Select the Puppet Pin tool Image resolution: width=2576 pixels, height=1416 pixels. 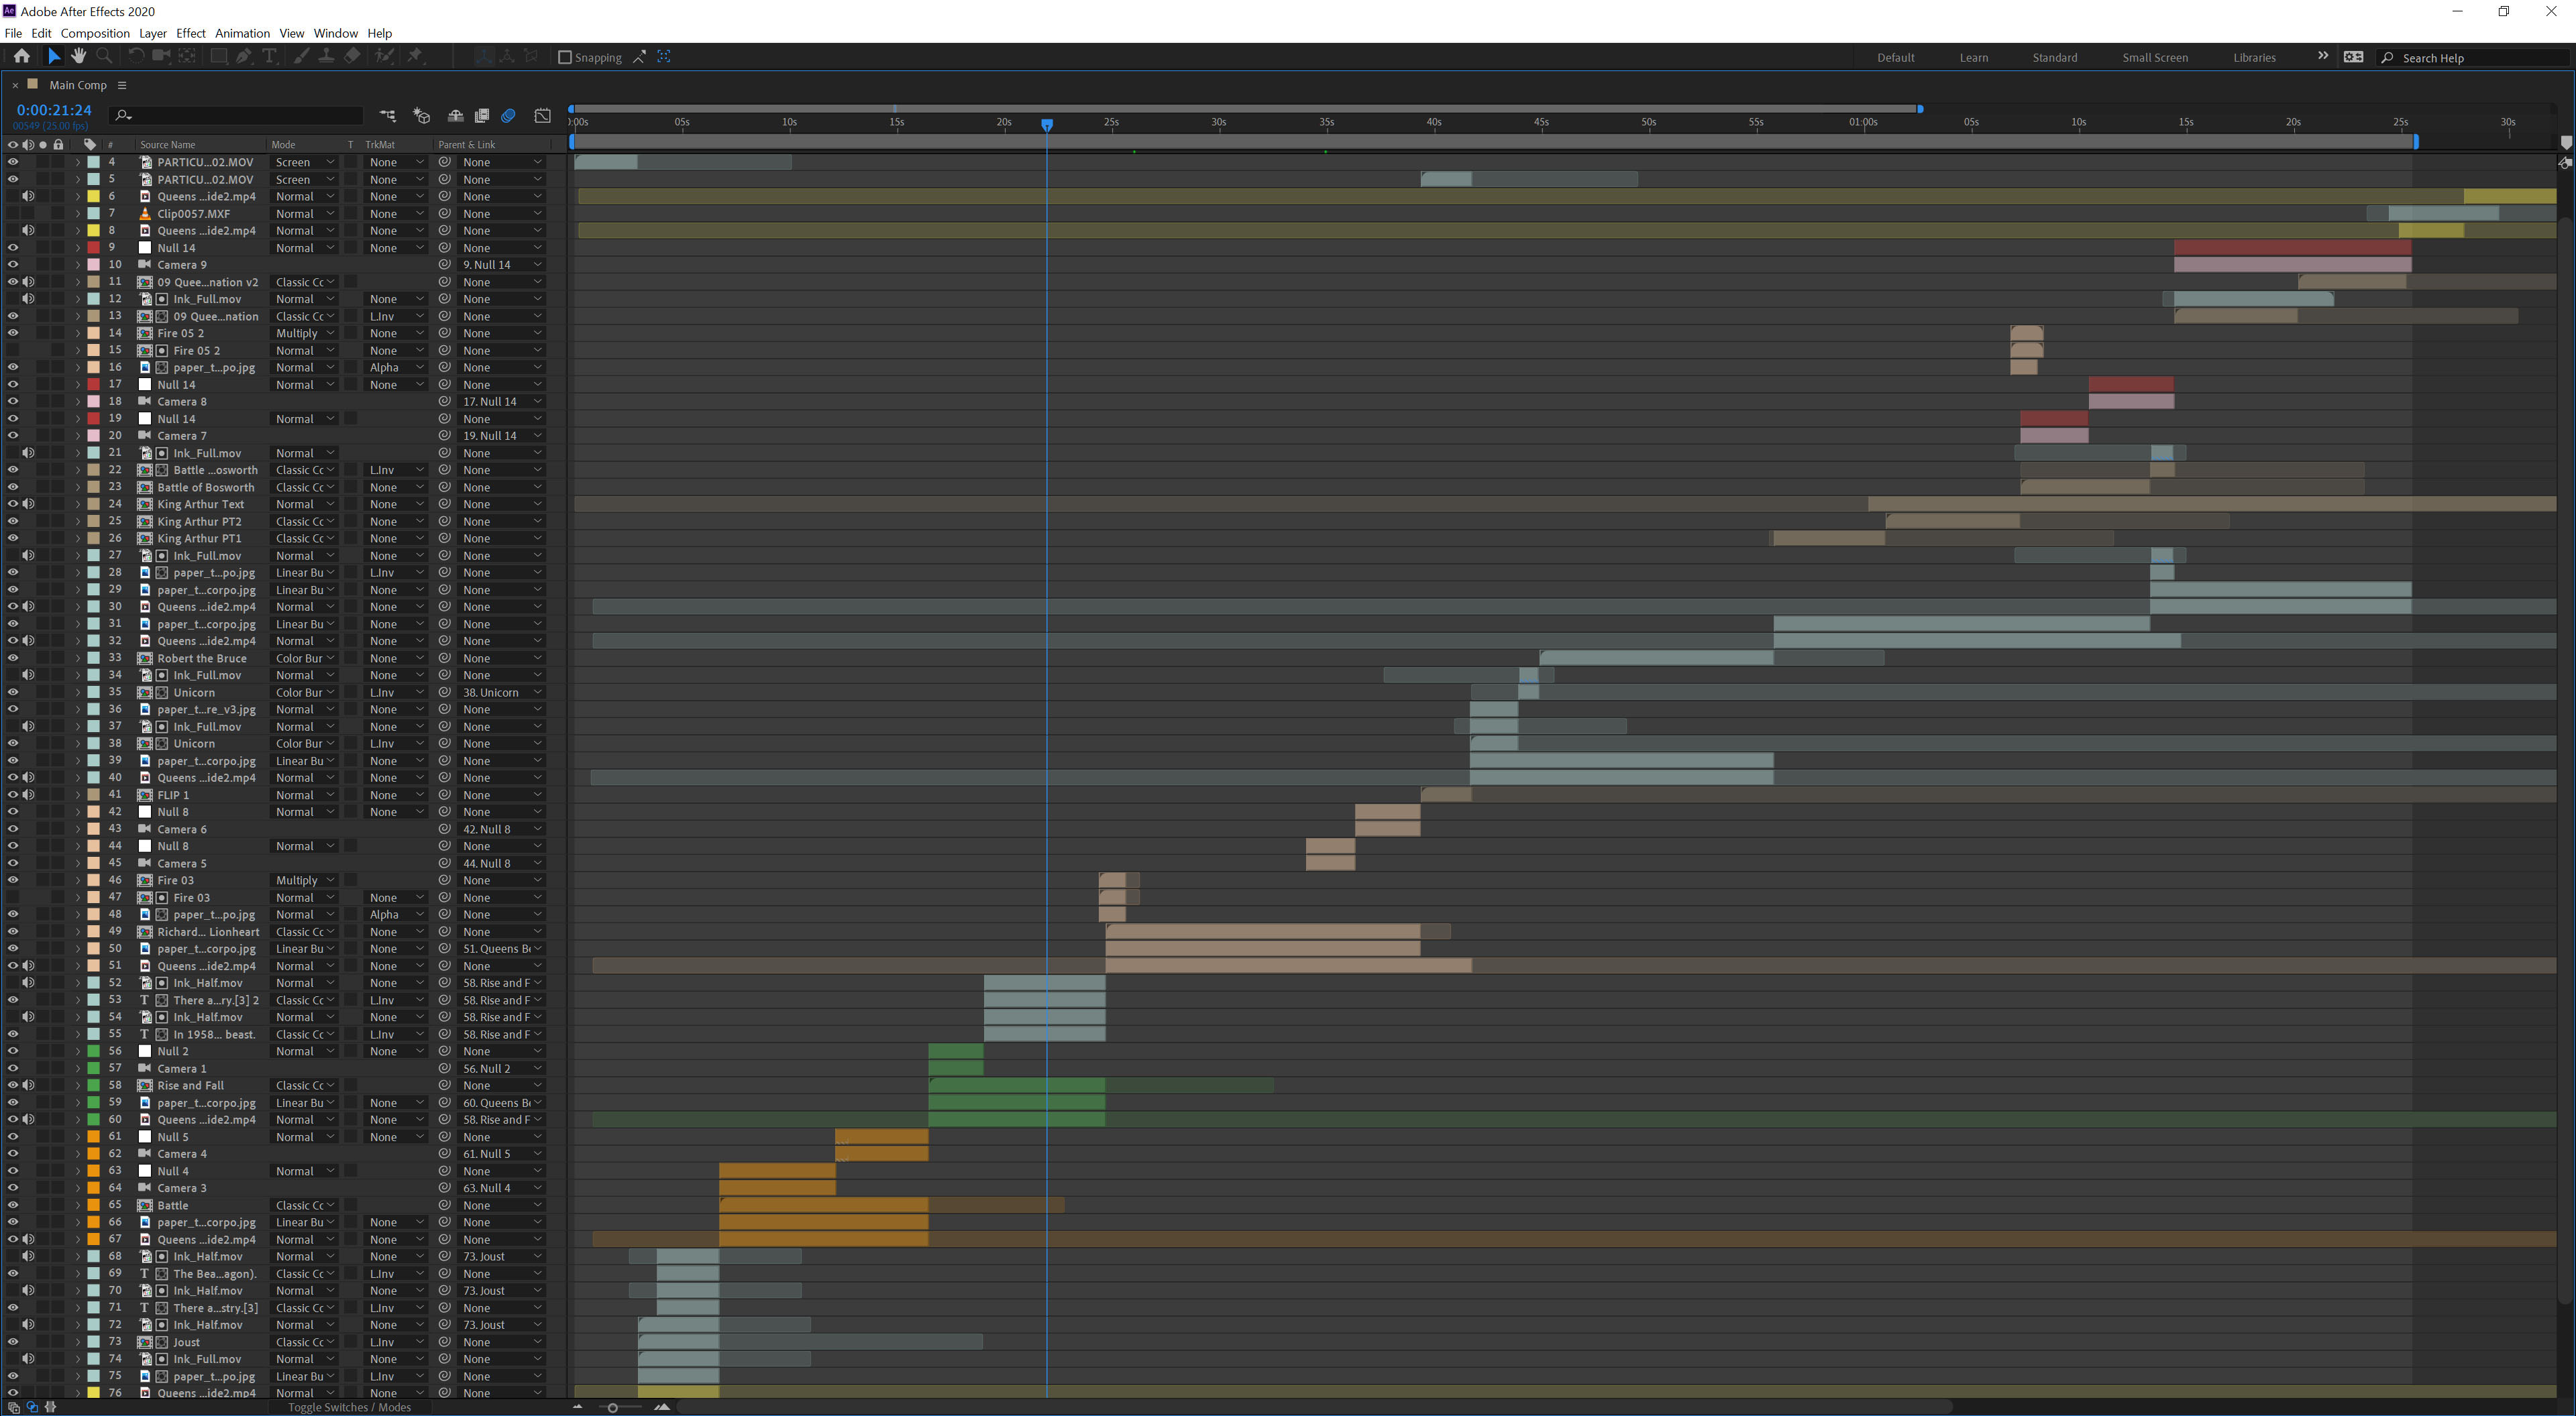[415, 57]
